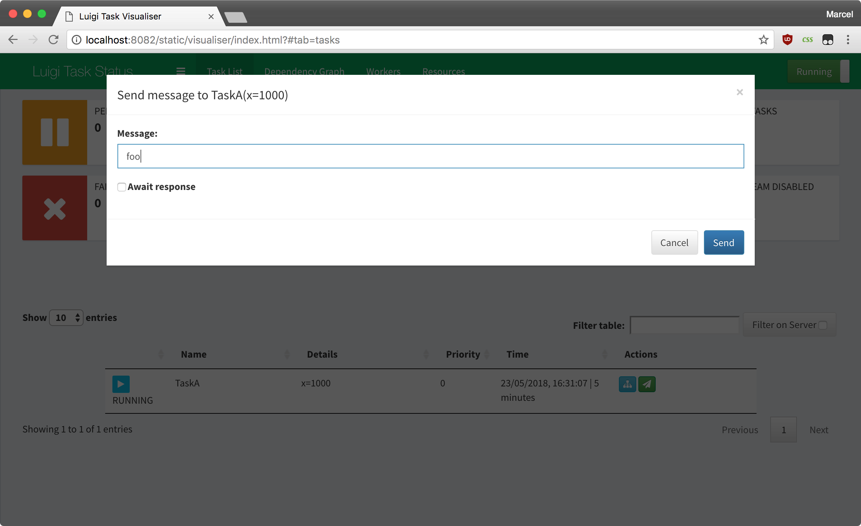Image resolution: width=861 pixels, height=526 pixels.
Task: Click the RUNNING play status icon
Action: pos(121,384)
